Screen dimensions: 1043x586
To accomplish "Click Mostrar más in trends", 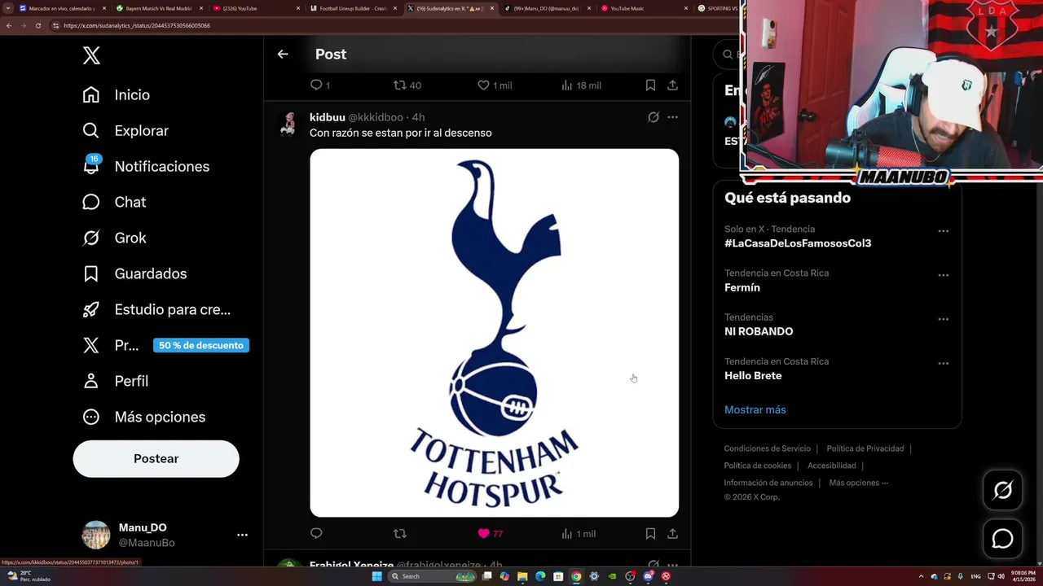I will 755,409.
